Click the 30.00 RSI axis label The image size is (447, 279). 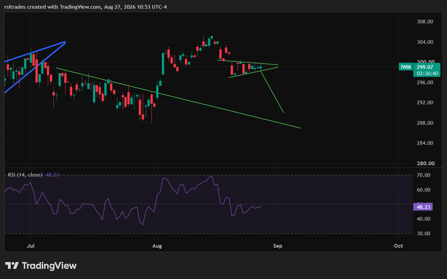(423, 234)
